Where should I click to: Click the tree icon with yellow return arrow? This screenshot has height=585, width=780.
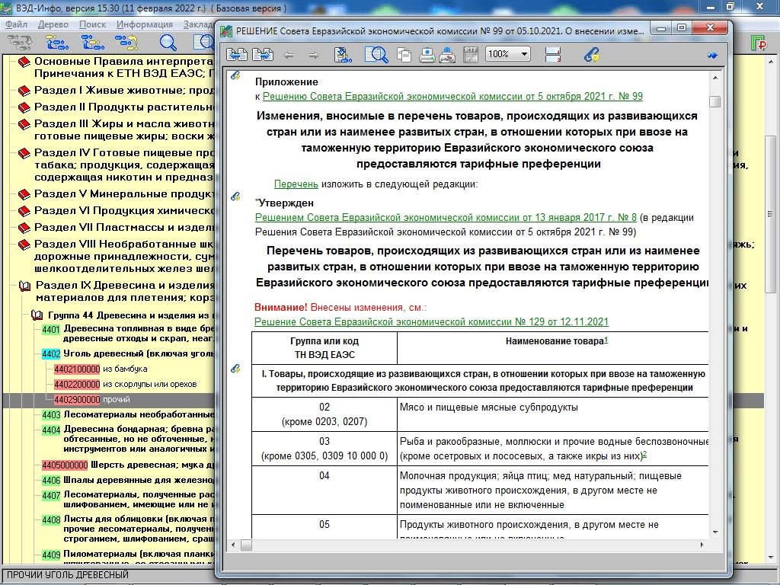(x=126, y=43)
